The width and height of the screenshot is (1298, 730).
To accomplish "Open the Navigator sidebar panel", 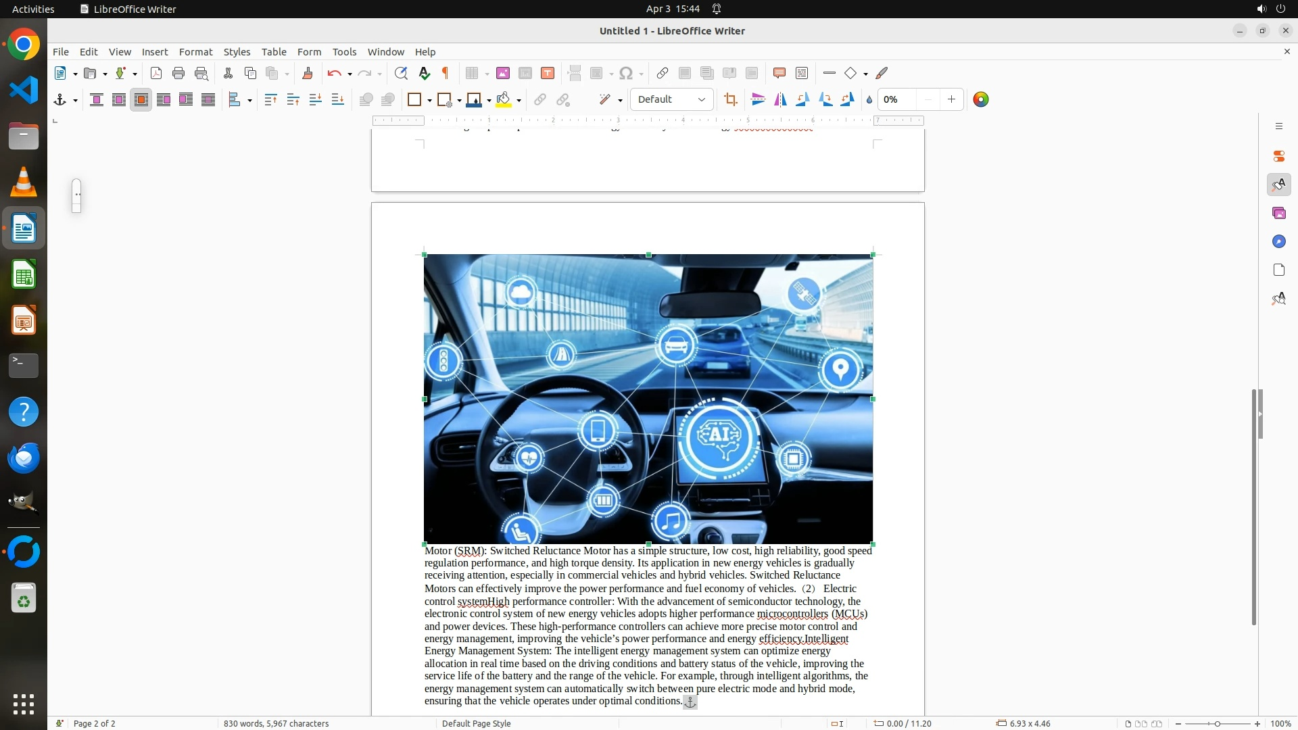I will pyautogui.click(x=1278, y=242).
